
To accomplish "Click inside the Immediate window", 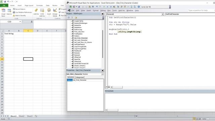I will click(160, 101).
